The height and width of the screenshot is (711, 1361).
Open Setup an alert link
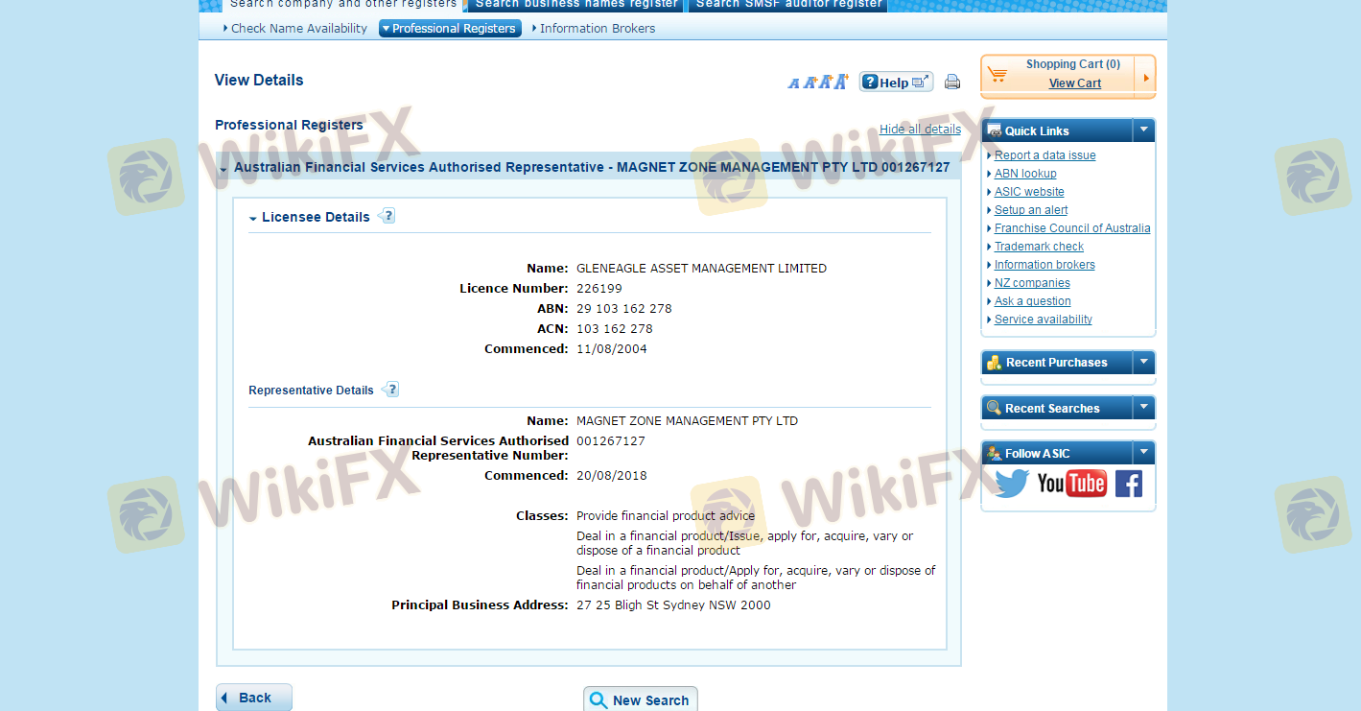[1031, 210]
